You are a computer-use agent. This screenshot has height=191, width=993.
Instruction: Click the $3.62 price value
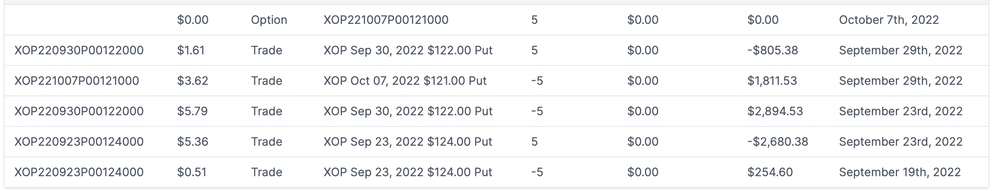tap(193, 81)
